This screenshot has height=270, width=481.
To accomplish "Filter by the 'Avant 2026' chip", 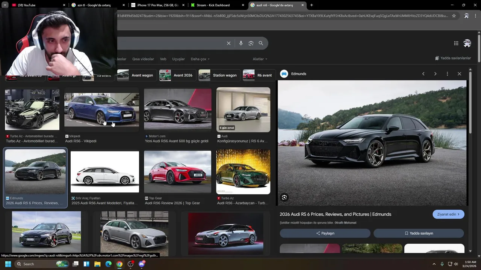I will click(x=177, y=75).
